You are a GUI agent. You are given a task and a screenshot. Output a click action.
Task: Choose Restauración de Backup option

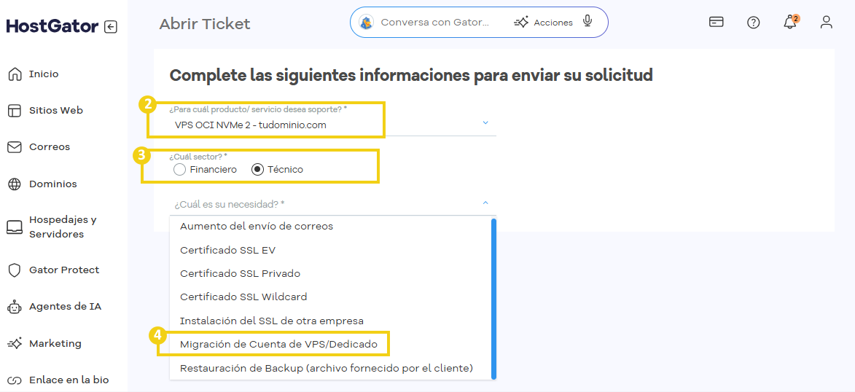click(x=330, y=368)
